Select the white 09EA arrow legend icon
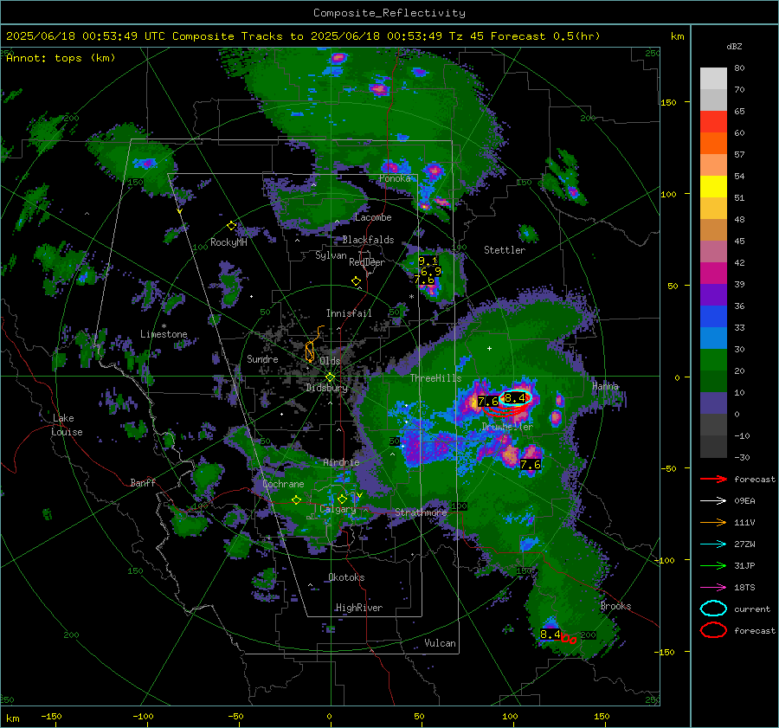The width and height of the screenshot is (779, 728). 713,501
